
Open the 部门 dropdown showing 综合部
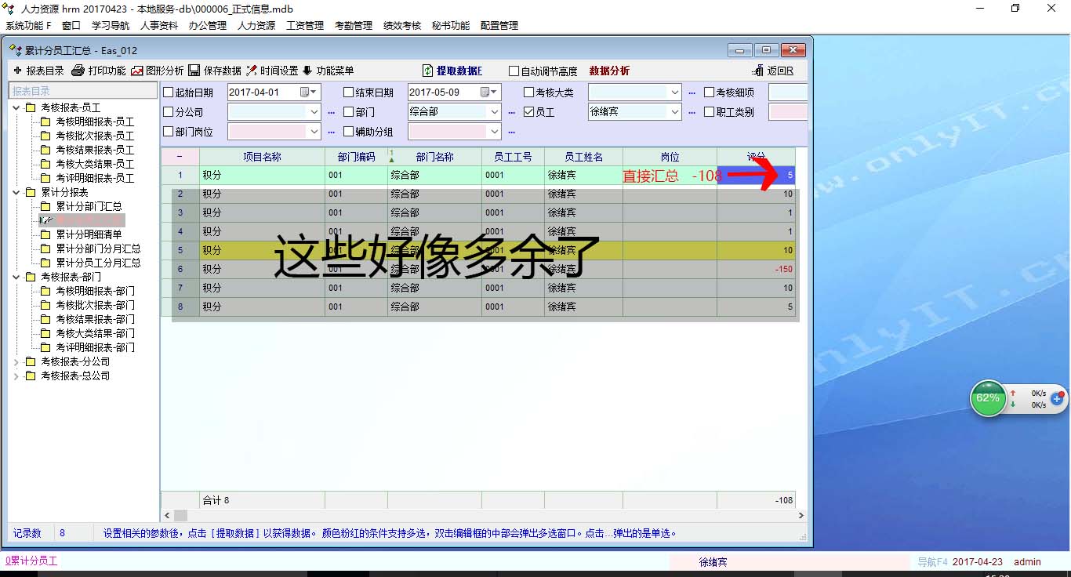click(495, 112)
